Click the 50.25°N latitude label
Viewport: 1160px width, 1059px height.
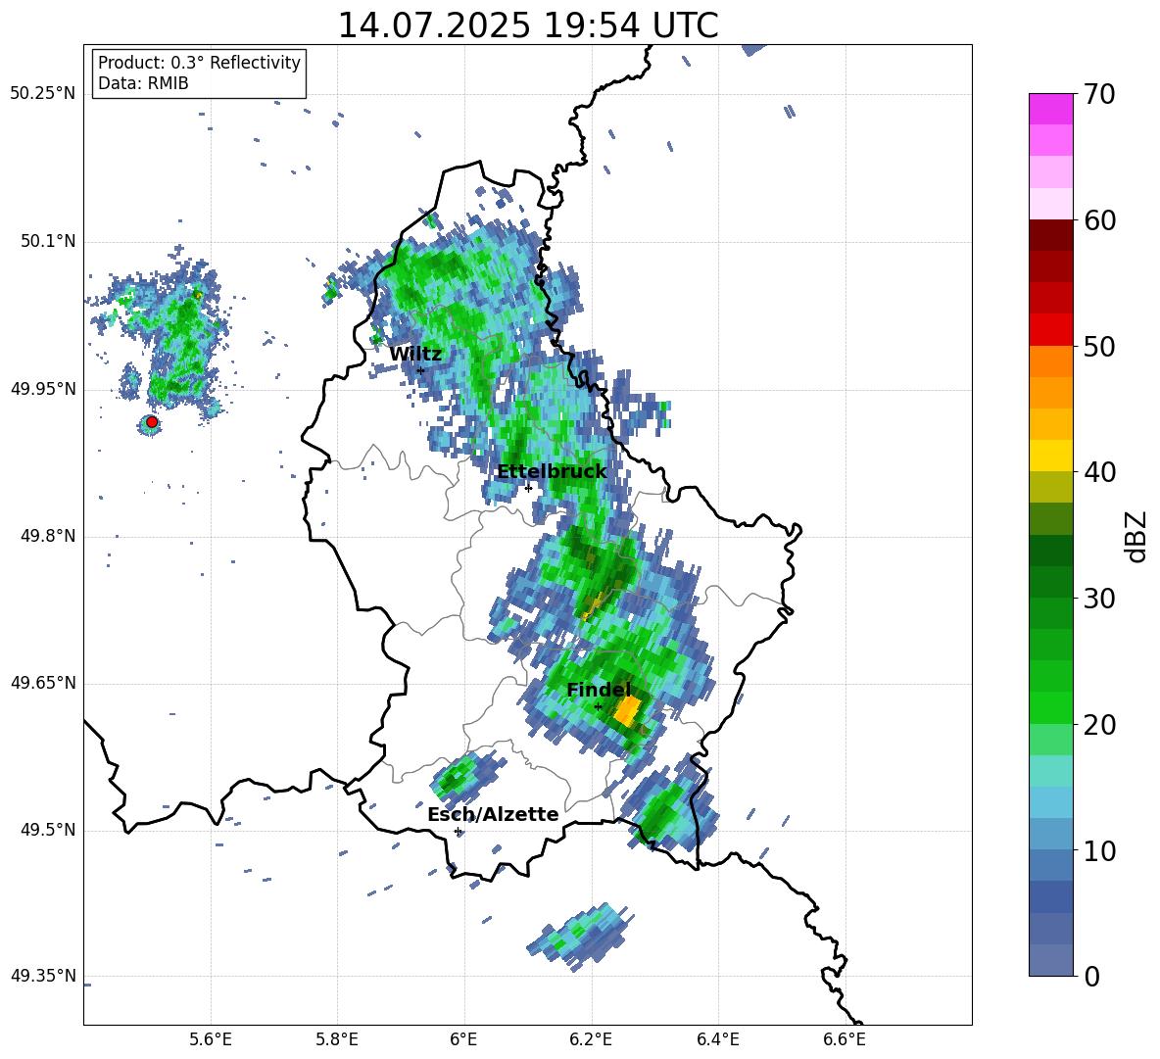[x=43, y=94]
